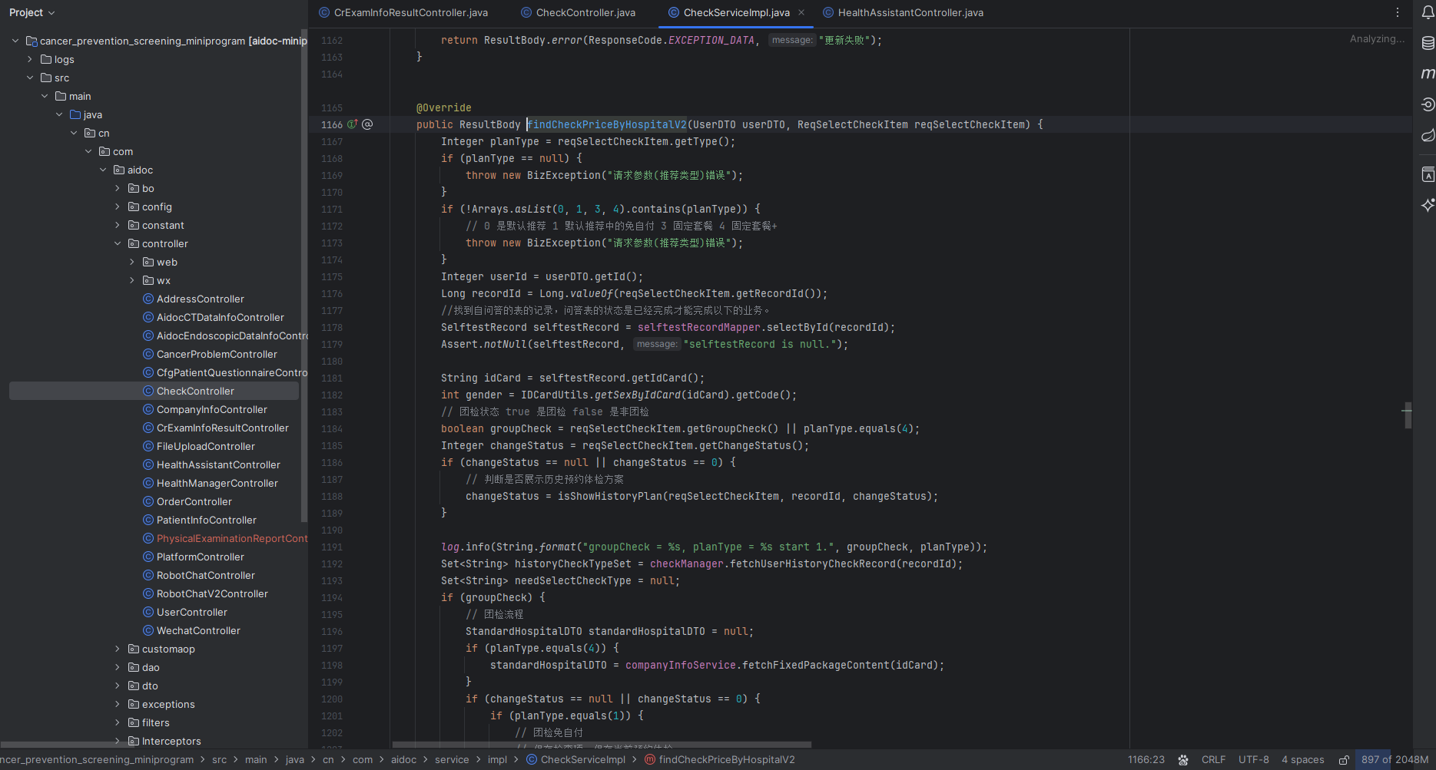1436x770 pixels.
Task: Collapse the main folder
Action: pyautogui.click(x=45, y=96)
